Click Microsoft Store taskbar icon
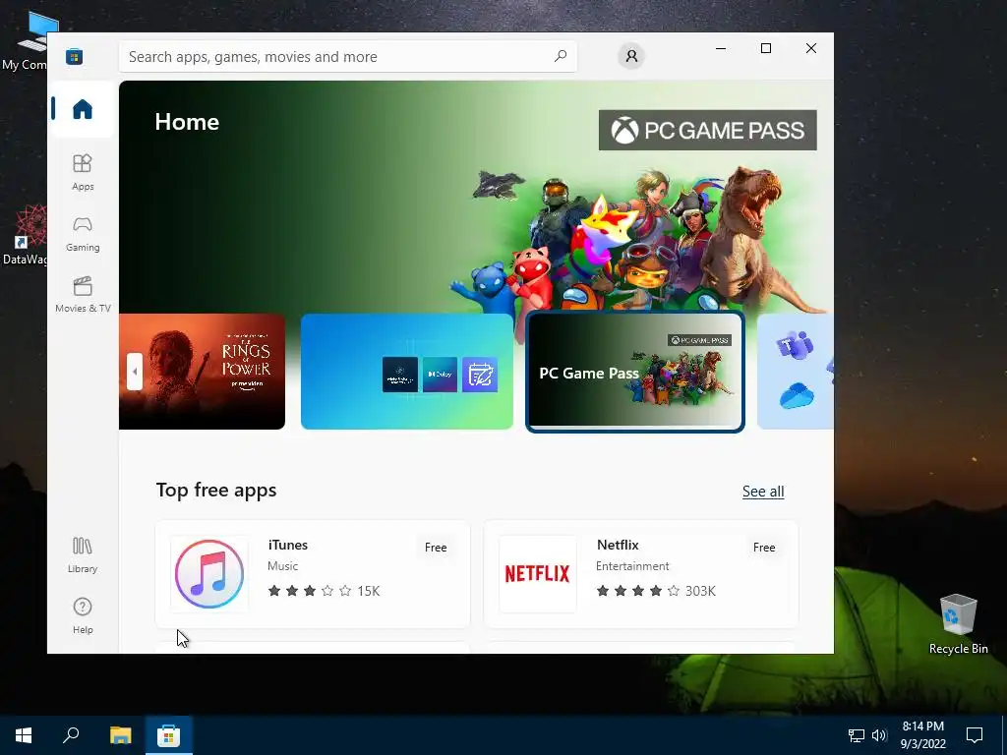Screen dimensions: 1007x755 [x=168, y=735]
